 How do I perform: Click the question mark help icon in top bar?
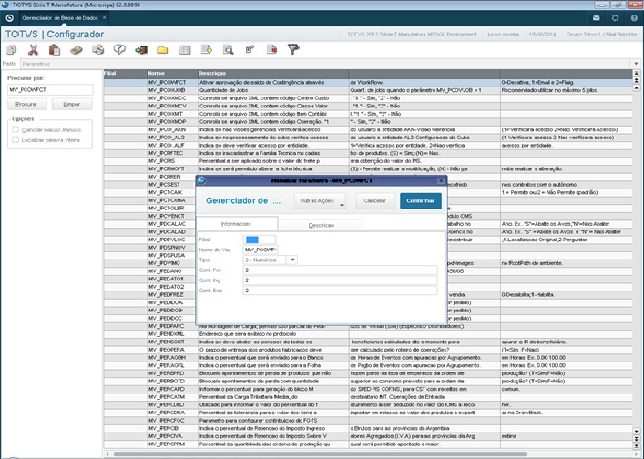[634, 18]
